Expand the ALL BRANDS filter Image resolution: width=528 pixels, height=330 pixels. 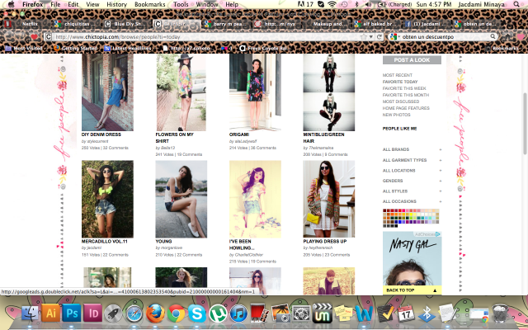pos(412,149)
